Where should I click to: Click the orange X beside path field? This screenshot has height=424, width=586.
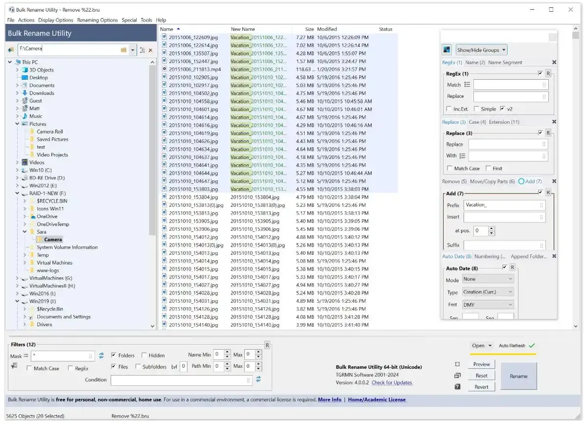(x=151, y=50)
